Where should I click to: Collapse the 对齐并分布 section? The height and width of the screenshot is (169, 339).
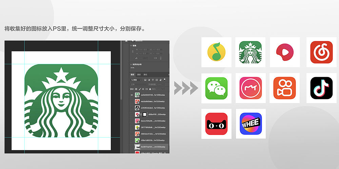click(x=131, y=65)
